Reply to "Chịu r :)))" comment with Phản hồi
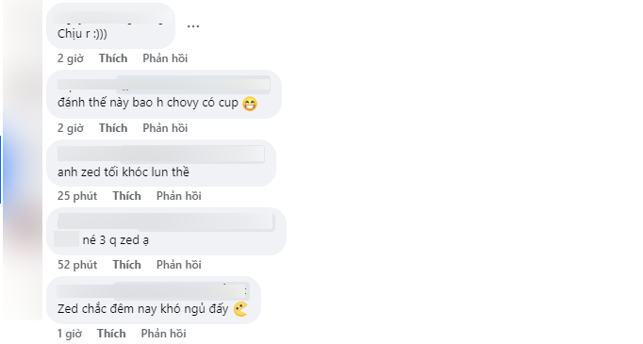643x344 pixels. pyautogui.click(x=165, y=58)
